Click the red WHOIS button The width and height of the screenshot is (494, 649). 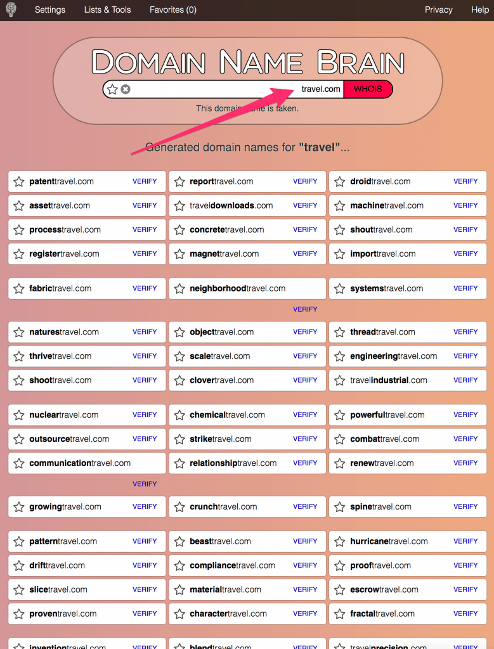pos(368,89)
